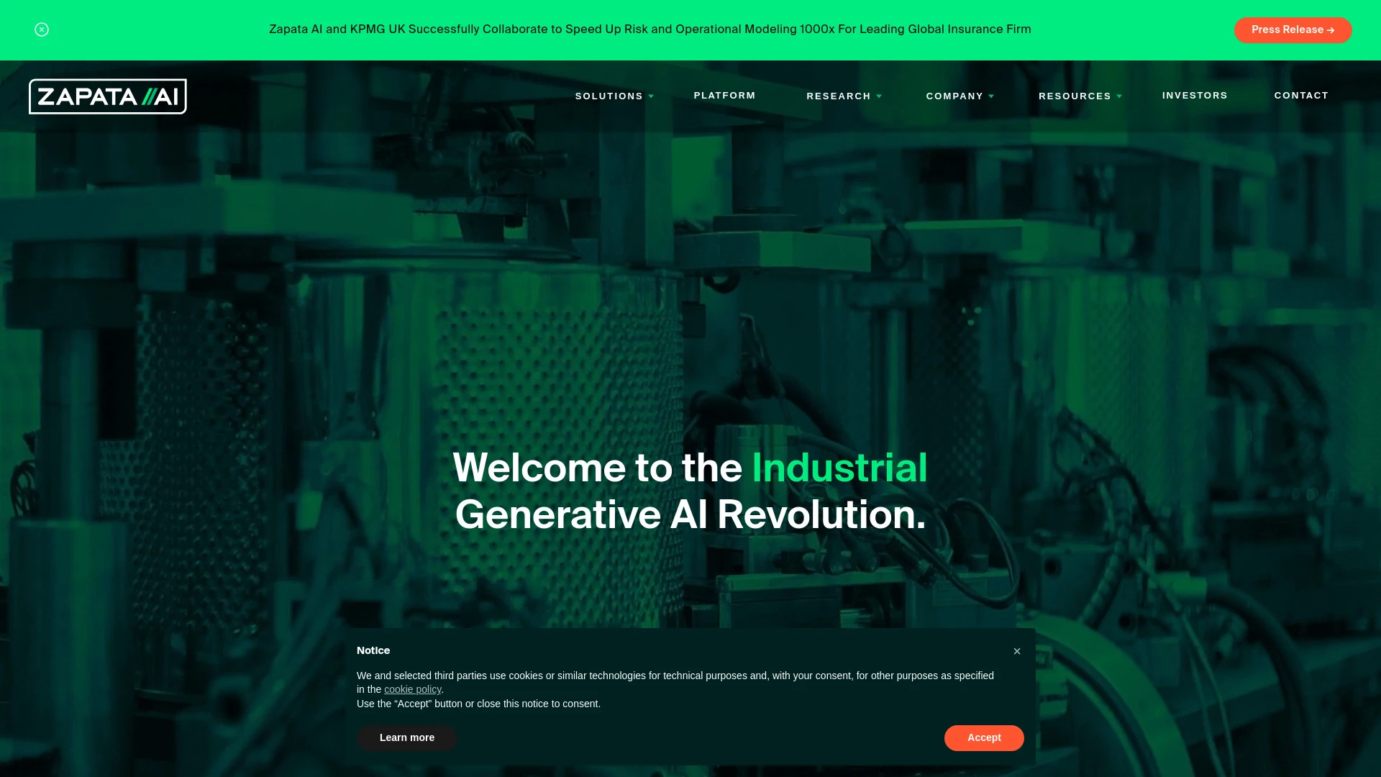Expand the SOLUTIONS navigation menu
The image size is (1381, 777).
coord(615,95)
